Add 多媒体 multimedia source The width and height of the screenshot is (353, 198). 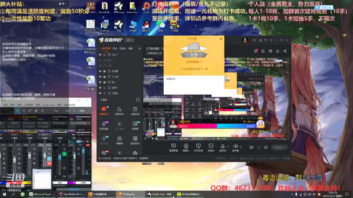[x=211, y=147]
